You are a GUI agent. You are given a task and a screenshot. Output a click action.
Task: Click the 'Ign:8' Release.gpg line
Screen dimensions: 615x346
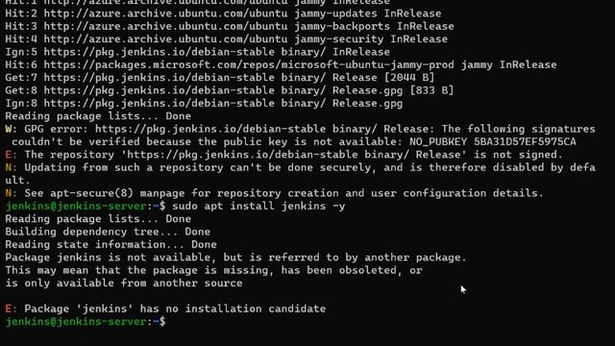tap(204, 104)
